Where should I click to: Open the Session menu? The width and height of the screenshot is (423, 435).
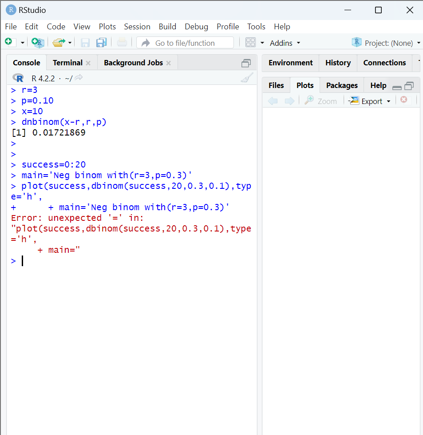pos(137,27)
